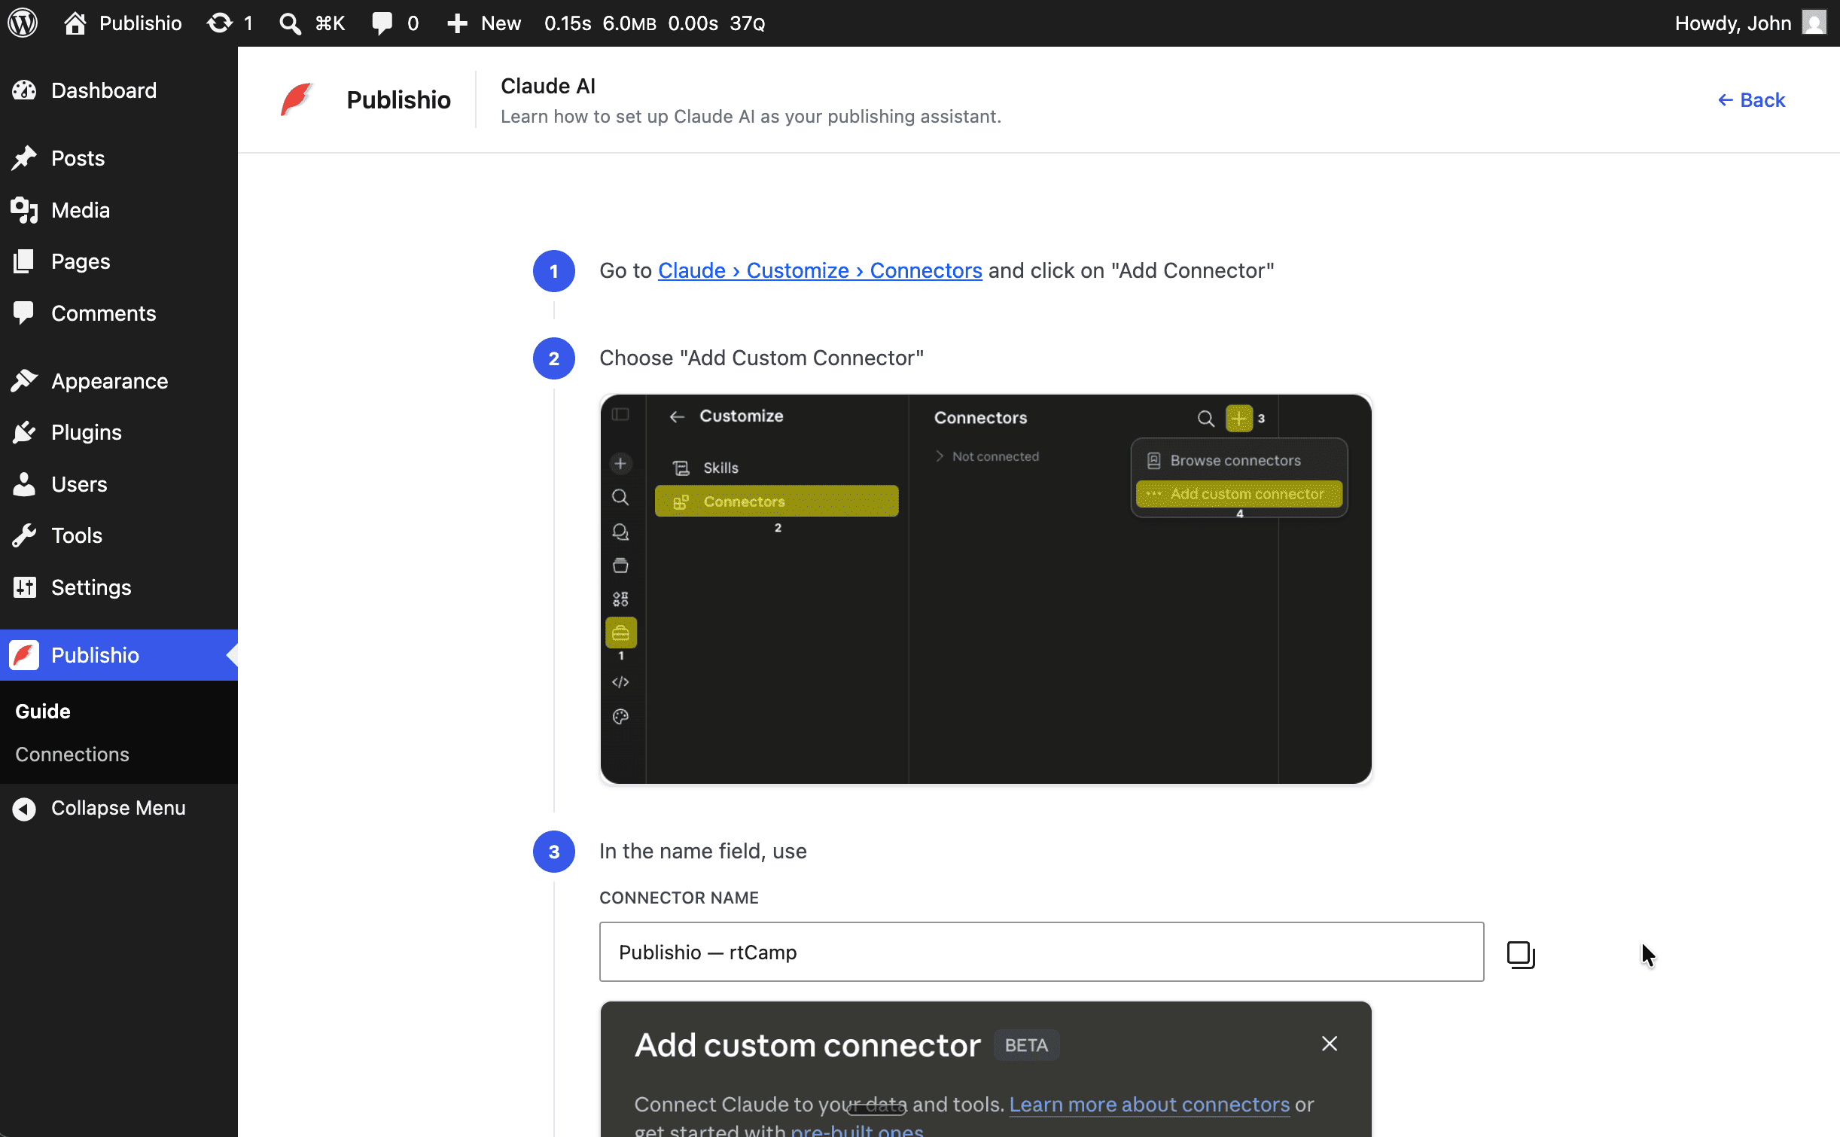Open the updates indicator in admin bar
Image resolution: width=1840 pixels, height=1137 pixels.
[x=230, y=23]
